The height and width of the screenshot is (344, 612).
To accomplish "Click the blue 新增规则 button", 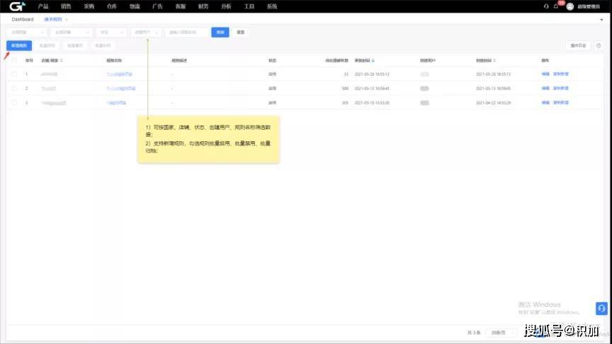I will click(19, 45).
